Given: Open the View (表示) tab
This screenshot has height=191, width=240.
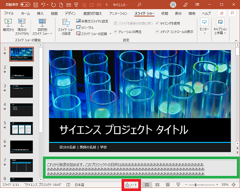Looking at the screenshot, I should coord(178,13).
